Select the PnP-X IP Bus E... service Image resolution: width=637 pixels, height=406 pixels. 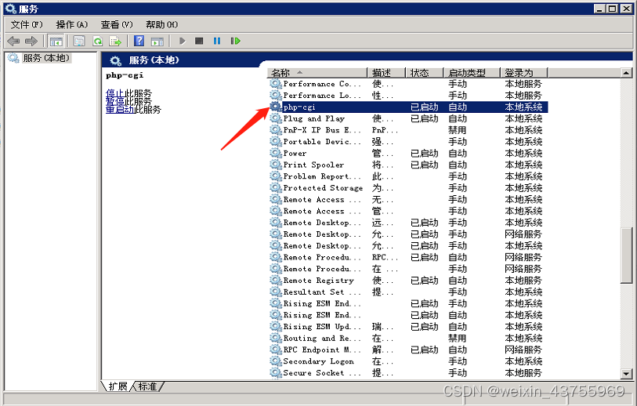322,130
